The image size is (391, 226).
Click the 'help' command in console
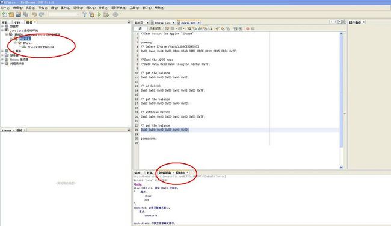click(138, 184)
